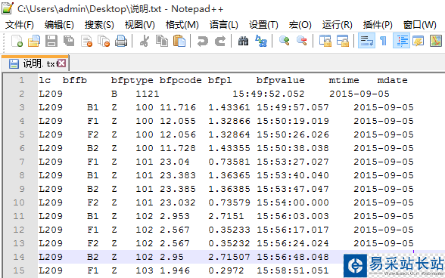Open a file using the folder icon
This screenshot has width=445, height=278.
(34, 41)
